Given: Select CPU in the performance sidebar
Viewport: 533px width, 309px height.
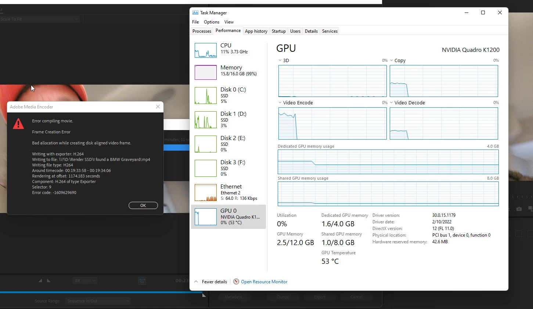Looking at the screenshot, I should tap(228, 50).
